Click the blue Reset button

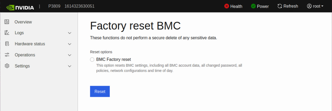pyautogui.click(x=100, y=92)
